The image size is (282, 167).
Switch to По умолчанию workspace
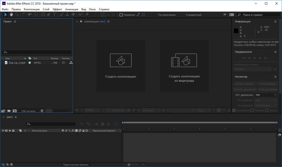coord(167,15)
